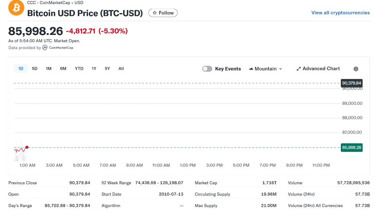Click the red current-price dot on chart
The width and height of the screenshot is (374, 211).
(27, 147)
